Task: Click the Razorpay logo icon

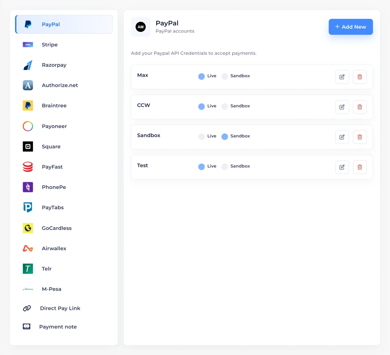Action: coord(28,65)
